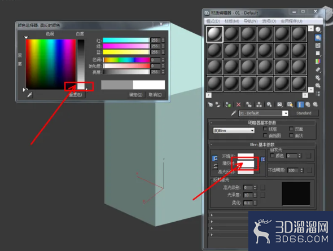
Task: Enable the 面贴图 (Face Map) checkbox
Action: tap(265, 135)
